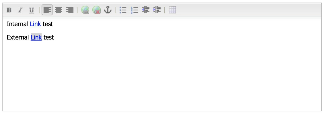
Task: Click the Link in the Internal line
Action: click(35, 24)
